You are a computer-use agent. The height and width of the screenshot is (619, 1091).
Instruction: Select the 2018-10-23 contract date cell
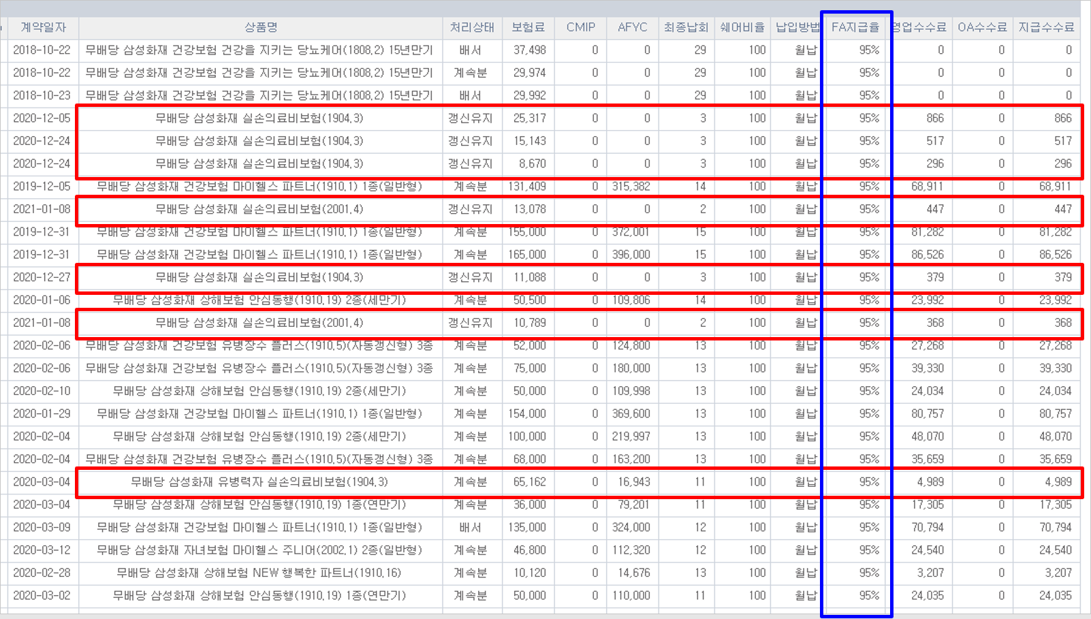(x=42, y=95)
